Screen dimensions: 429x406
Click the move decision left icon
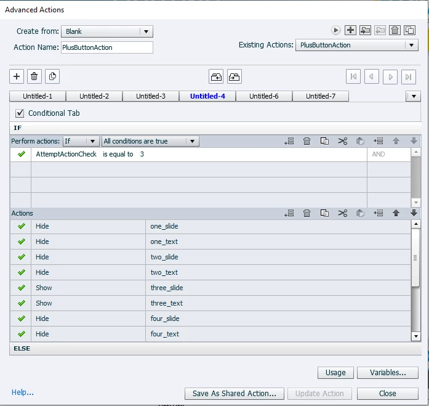click(216, 76)
